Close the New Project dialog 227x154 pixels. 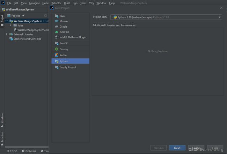(x=221, y=8)
